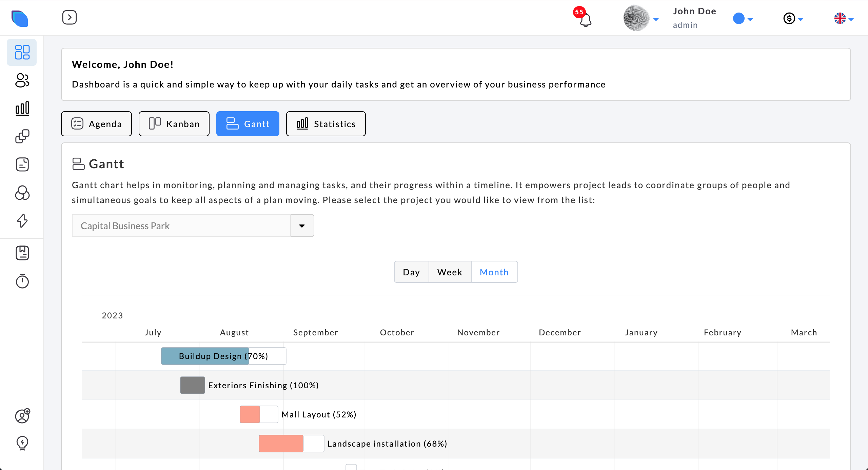
Task: Click the stopwatch timer sidebar icon
Action: click(x=22, y=281)
